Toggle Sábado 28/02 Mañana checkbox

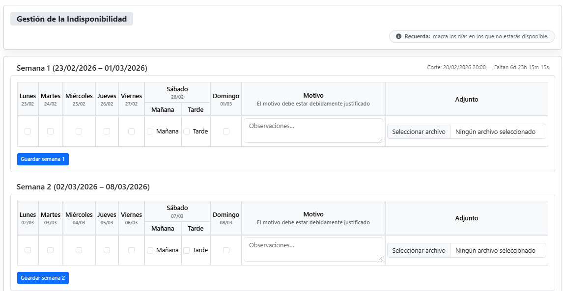point(150,131)
